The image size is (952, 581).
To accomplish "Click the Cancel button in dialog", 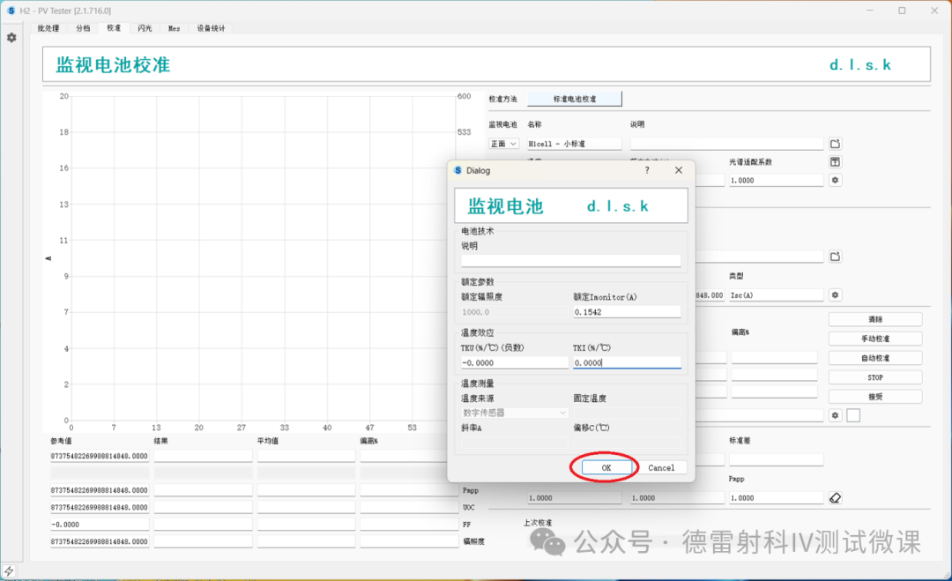I will [661, 467].
